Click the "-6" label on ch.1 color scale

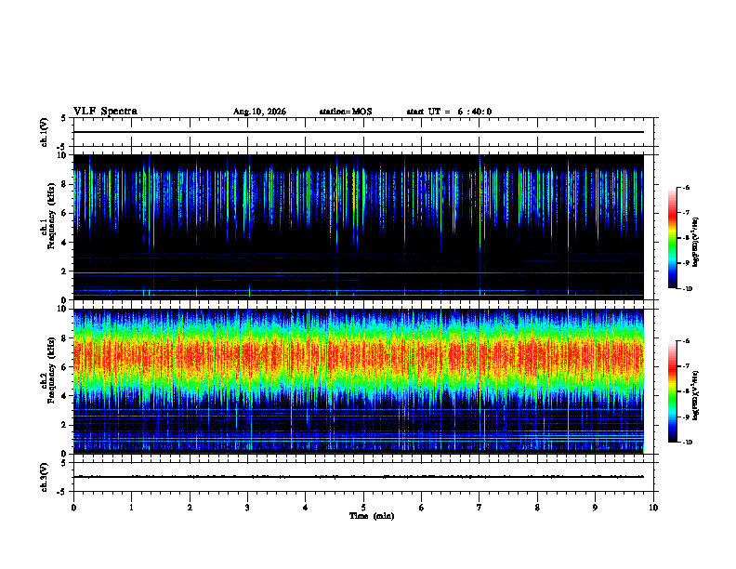(686, 187)
